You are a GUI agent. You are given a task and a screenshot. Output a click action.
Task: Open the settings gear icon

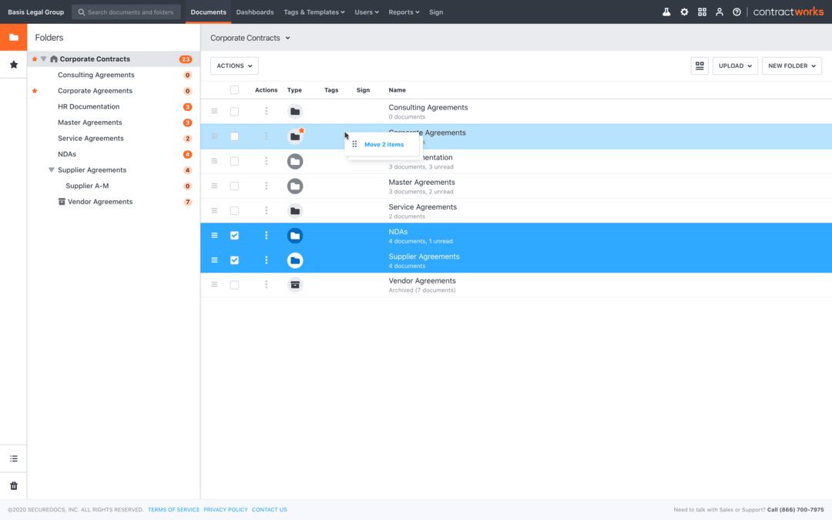tap(683, 12)
